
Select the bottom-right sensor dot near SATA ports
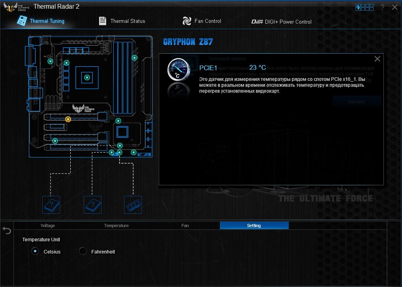pos(133,152)
